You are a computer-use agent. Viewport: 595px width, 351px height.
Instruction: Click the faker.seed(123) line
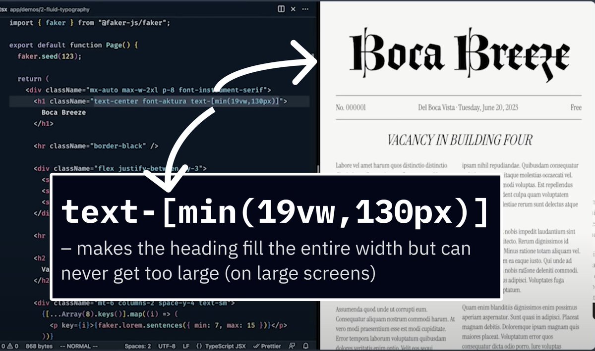(x=49, y=56)
